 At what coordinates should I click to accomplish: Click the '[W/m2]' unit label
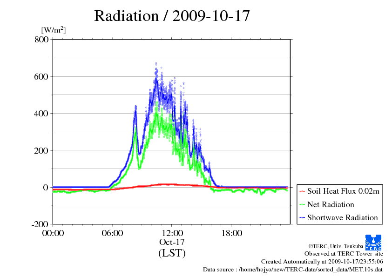click(54, 30)
